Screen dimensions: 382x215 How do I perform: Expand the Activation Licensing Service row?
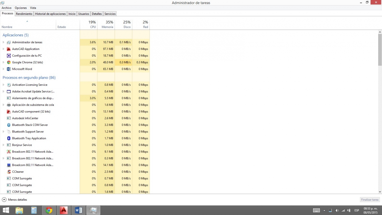pyautogui.click(x=3, y=85)
